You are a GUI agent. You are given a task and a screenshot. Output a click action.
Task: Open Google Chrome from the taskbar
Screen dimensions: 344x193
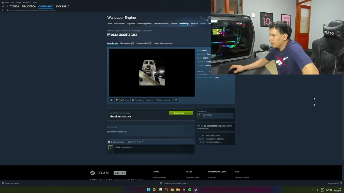172,190
